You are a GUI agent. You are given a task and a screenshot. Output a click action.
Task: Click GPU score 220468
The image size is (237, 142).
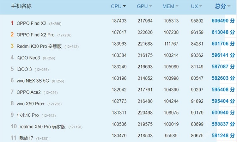click(145, 113)
